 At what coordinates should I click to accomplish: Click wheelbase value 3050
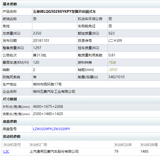click(x=113, y=70)
